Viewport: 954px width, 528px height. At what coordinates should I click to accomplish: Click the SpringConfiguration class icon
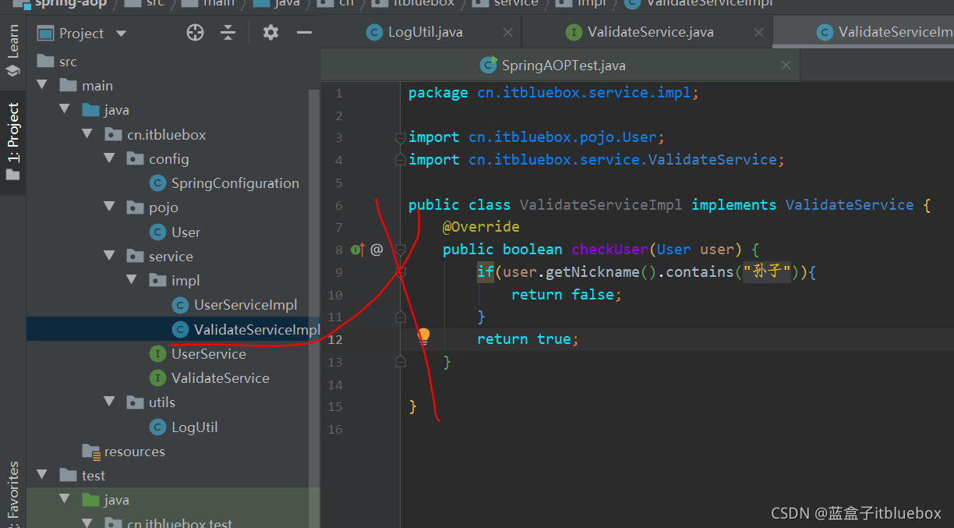tap(157, 183)
